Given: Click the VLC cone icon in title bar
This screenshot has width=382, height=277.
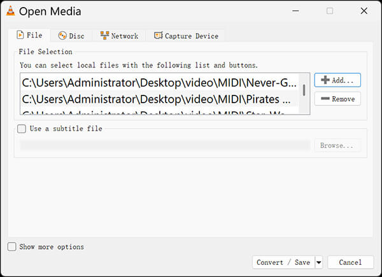Looking at the screenshot, I should pyautogui.click(x=10, y=11).
